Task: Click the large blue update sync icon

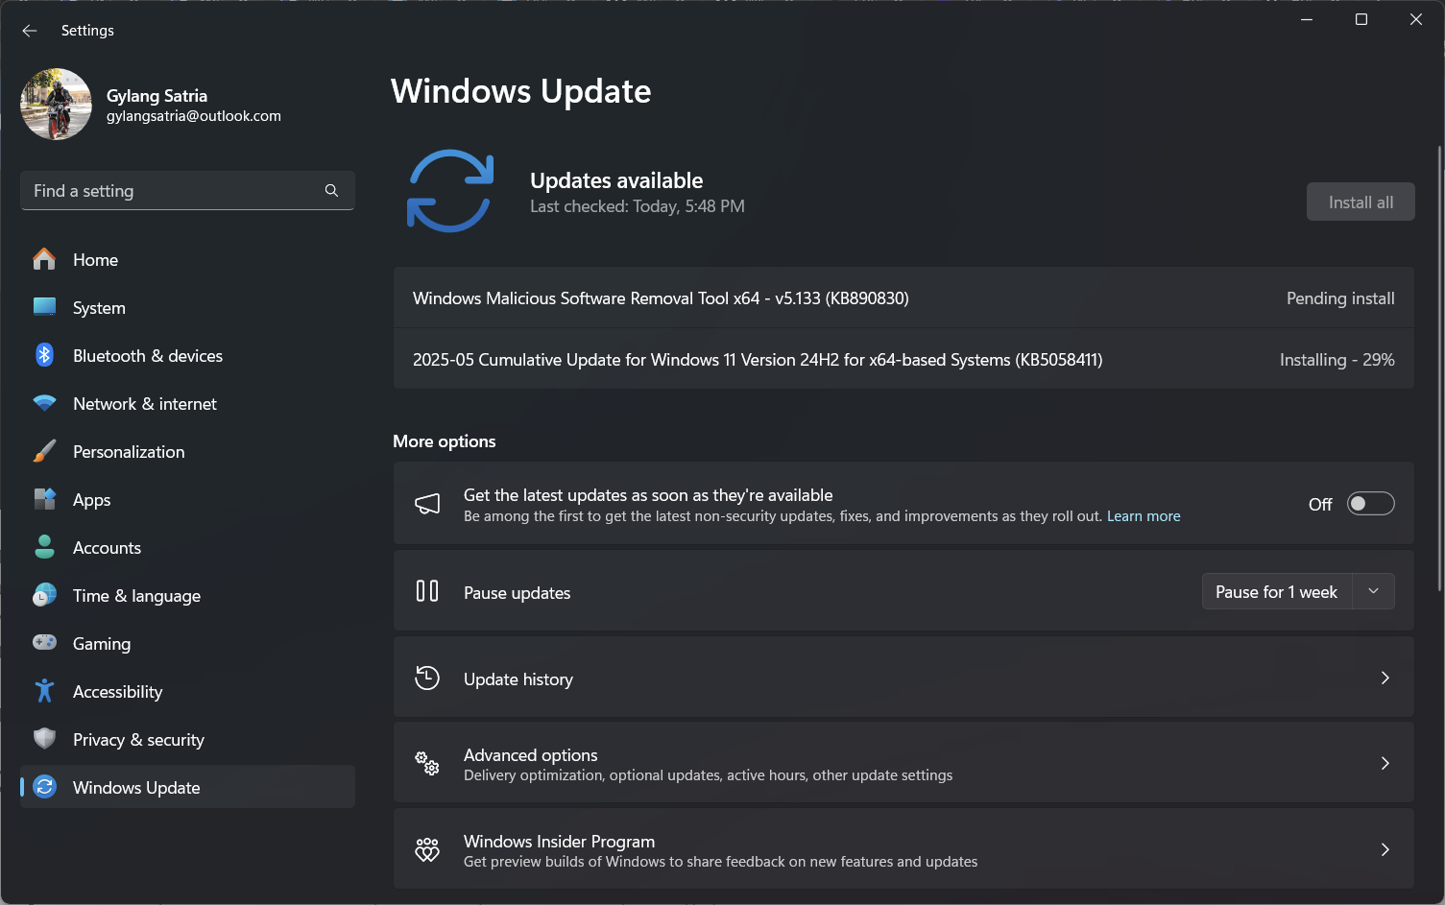Action: pos(450,191)
